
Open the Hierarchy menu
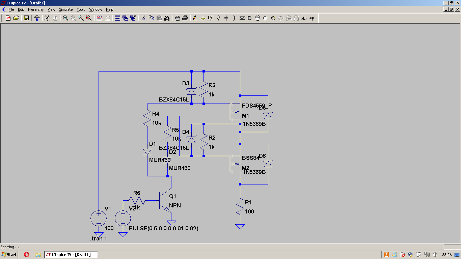pos(36,9)
